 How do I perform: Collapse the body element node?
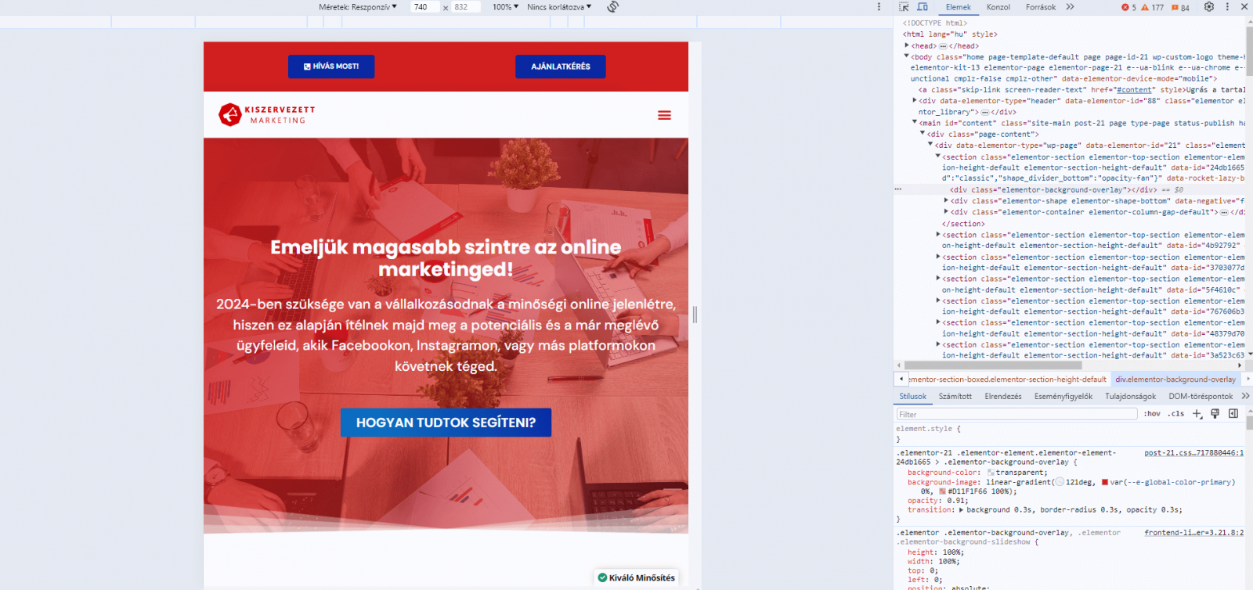pos(907,56)
